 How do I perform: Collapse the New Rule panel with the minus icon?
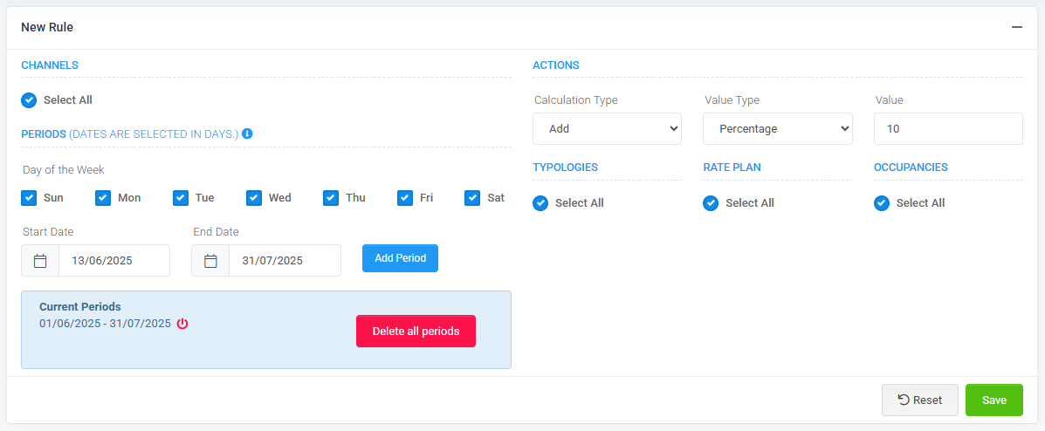pyautogui.click(x=1016, y=27)
